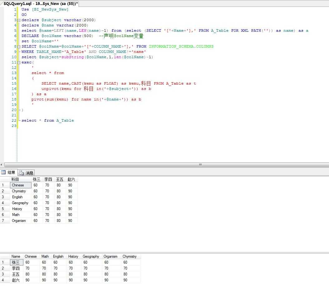The height and width of the screenshot is (305, 329).
Task: Click the 王五 name cell in second grid
Action: [17, 274]
